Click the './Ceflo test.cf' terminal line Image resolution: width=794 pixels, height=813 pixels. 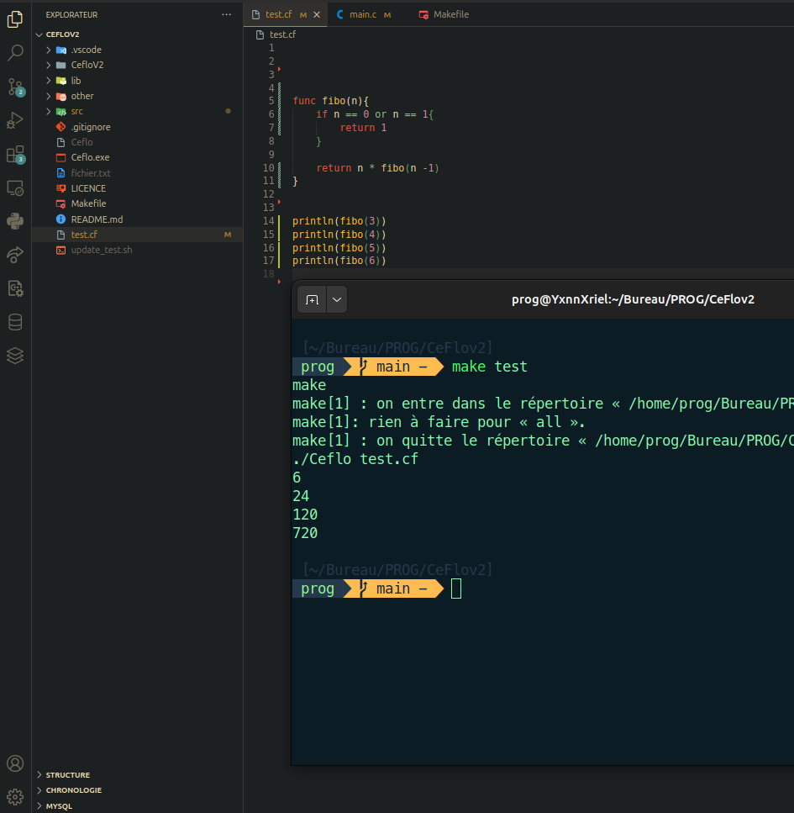click(355, 459)
